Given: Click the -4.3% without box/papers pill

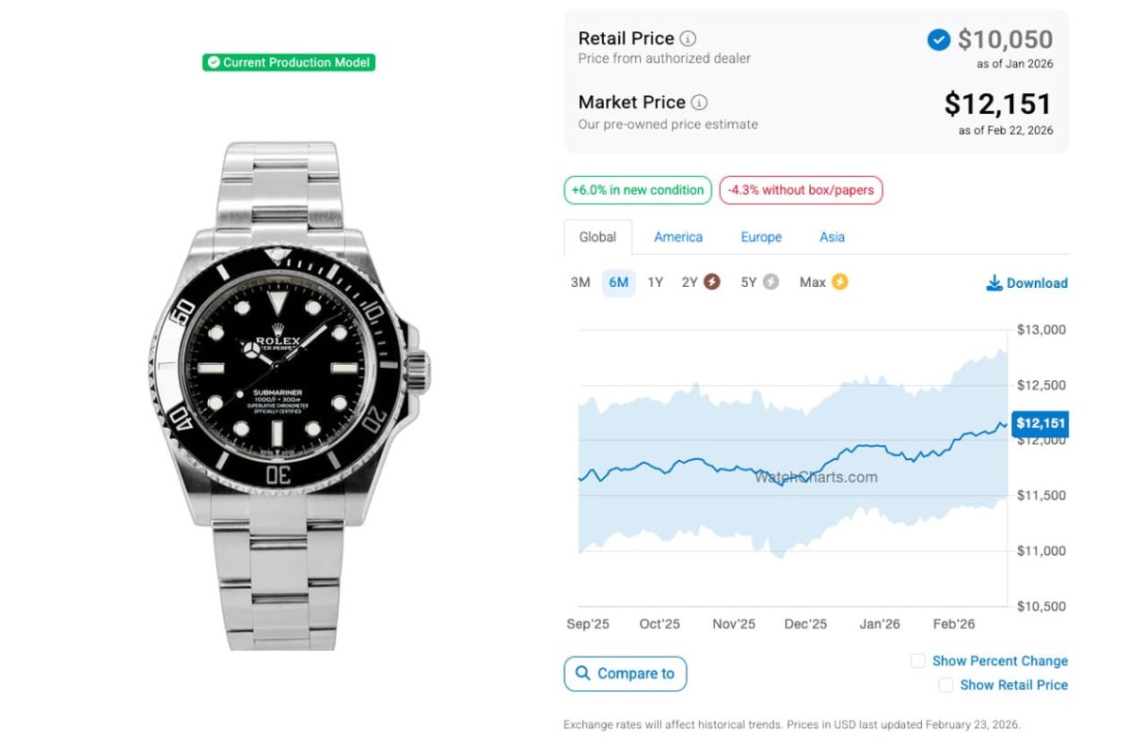Looking at the screenshot, I should (x=801, y=190).
